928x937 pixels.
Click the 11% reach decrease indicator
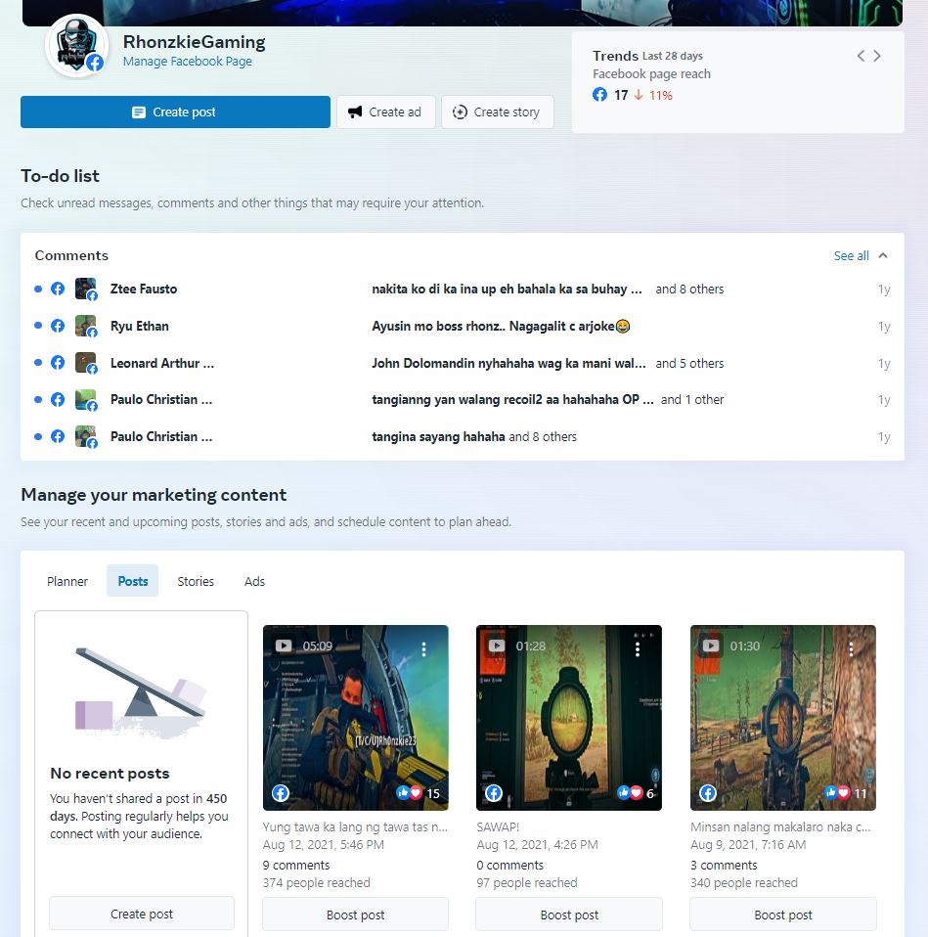pyautogui.click(x=653, y=95)
